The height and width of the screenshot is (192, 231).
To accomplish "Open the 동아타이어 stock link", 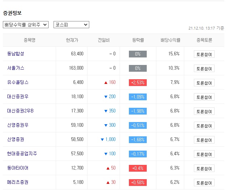I will click(18, 168).
